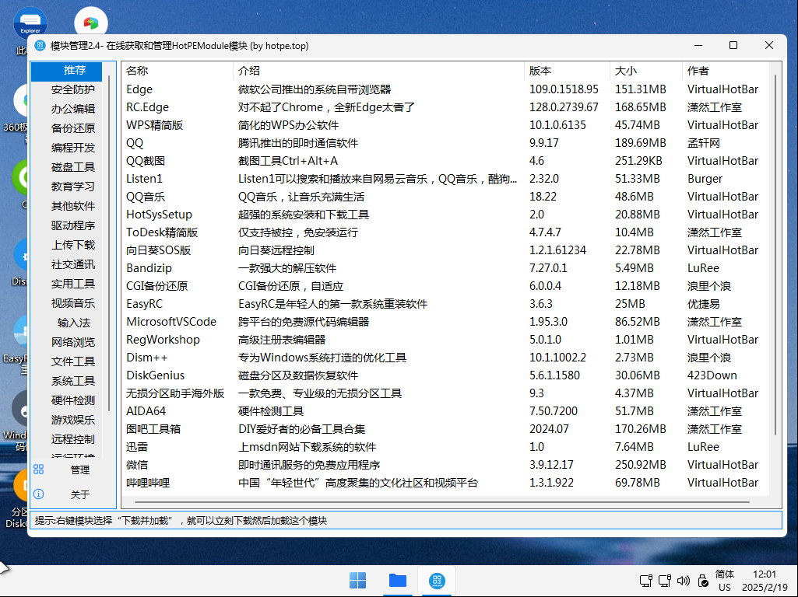
Task: Open the Windows Start menu
Action: [x=358, y=580]
